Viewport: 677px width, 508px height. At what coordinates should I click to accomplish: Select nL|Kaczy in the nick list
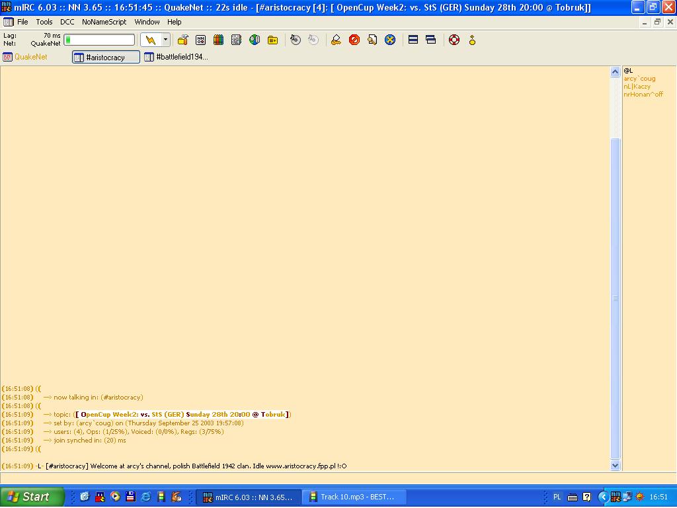pyautogui.click(x=637, y=87)
